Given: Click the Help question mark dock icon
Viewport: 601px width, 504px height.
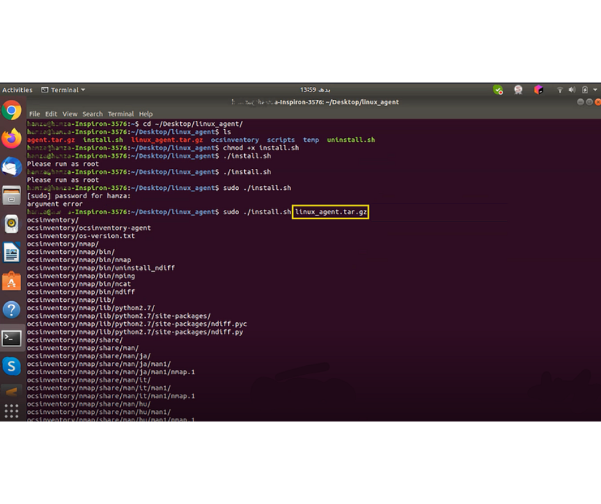Looking at the screenshot, I should 12,310.
